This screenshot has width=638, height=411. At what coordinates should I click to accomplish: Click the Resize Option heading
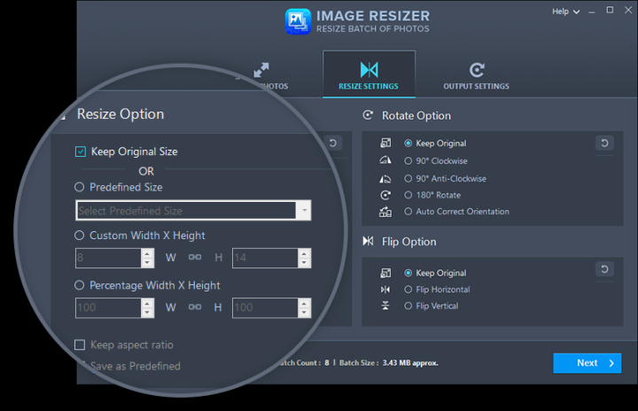(121, 114)
